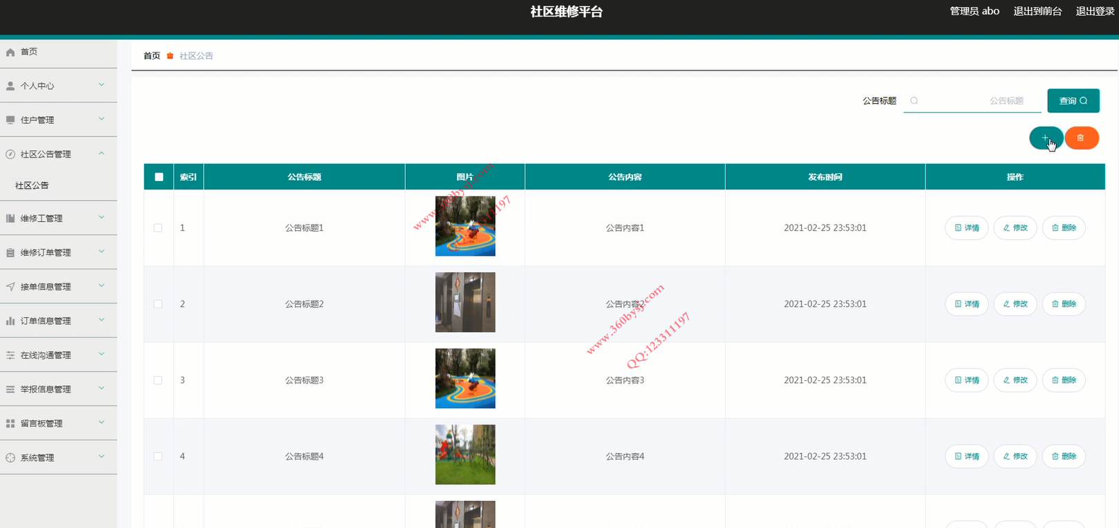1119x528 pixels.
Task: Open 举报信息管理 menu label
Action: click(46, 390)
